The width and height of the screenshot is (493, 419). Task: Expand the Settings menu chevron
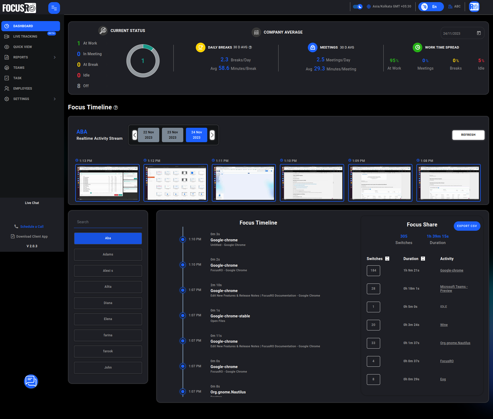tap(55, 99)
